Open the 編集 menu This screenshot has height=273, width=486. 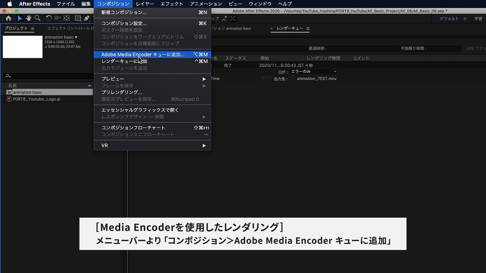(x=86, y=4)
